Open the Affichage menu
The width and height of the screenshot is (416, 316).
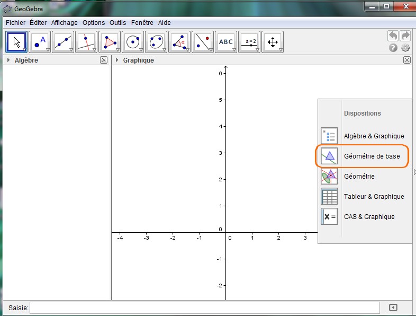click(65, 23)
